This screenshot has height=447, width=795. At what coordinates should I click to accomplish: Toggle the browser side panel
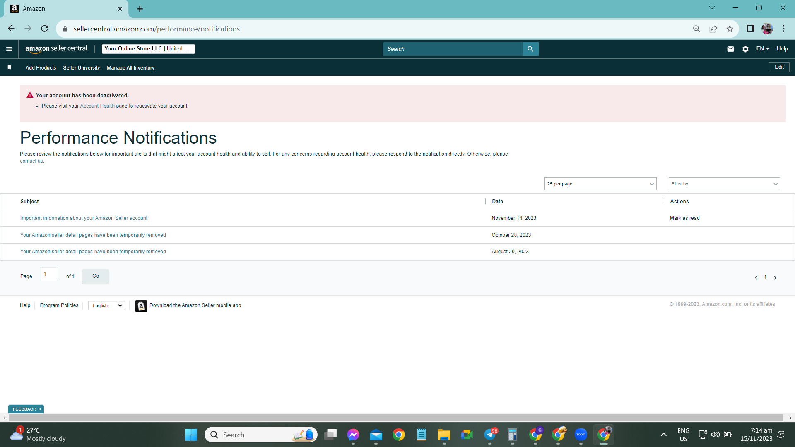click(750, 29)
